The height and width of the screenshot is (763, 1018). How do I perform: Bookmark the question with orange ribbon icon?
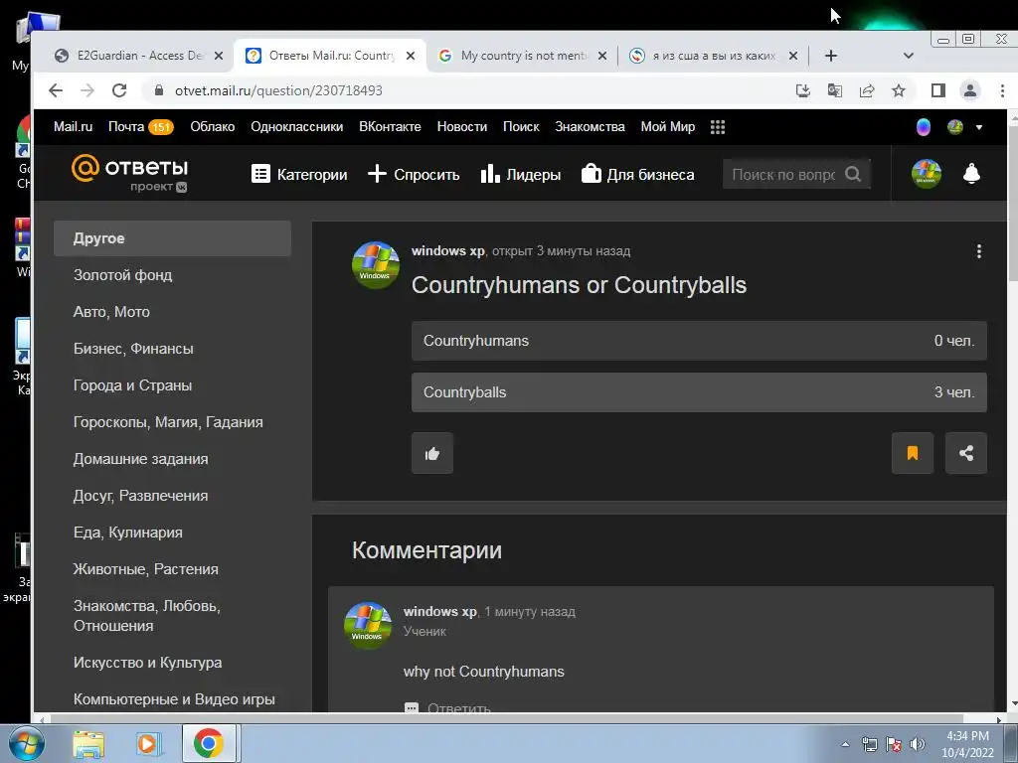tap(913, 453)
